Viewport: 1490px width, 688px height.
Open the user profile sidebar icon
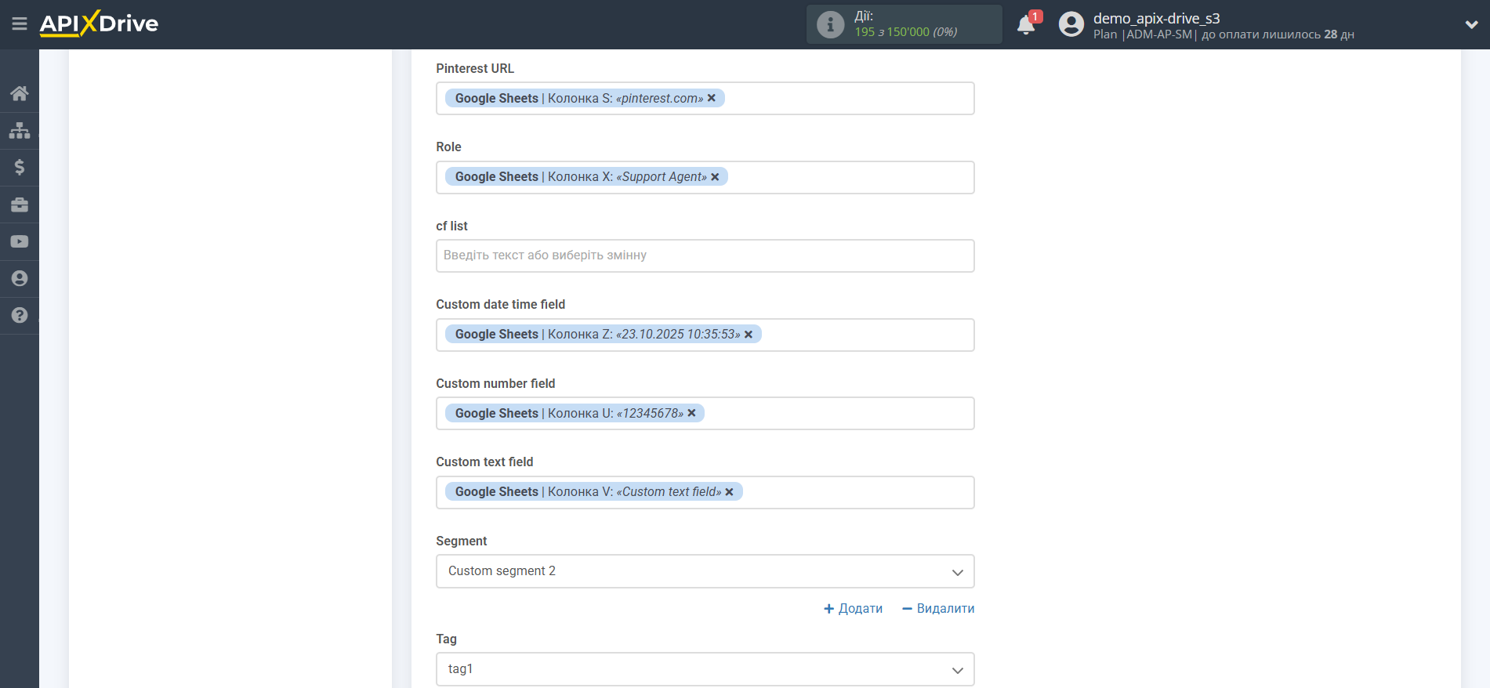pyautogui.click(x=20, y=278)
